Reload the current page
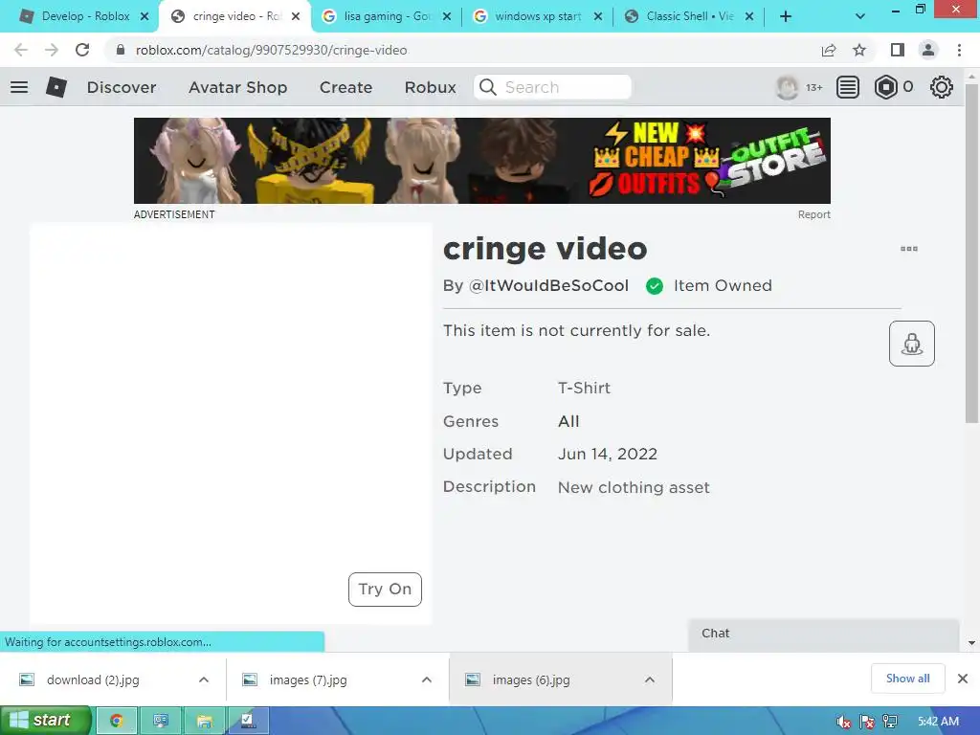 [x=82, y=50]
